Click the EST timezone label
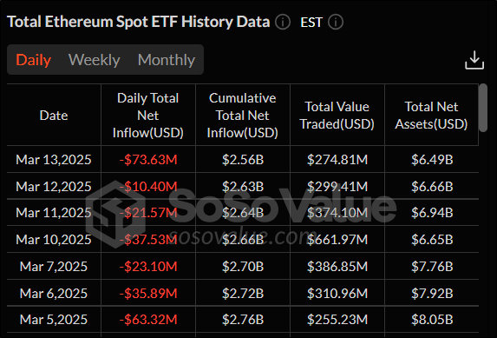The width and height of the screenshot is (497, 338). pyautogui.click(x=311, y=23)
